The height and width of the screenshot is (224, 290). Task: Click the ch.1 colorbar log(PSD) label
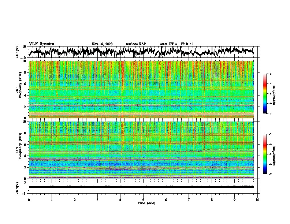tap(274, 95)
